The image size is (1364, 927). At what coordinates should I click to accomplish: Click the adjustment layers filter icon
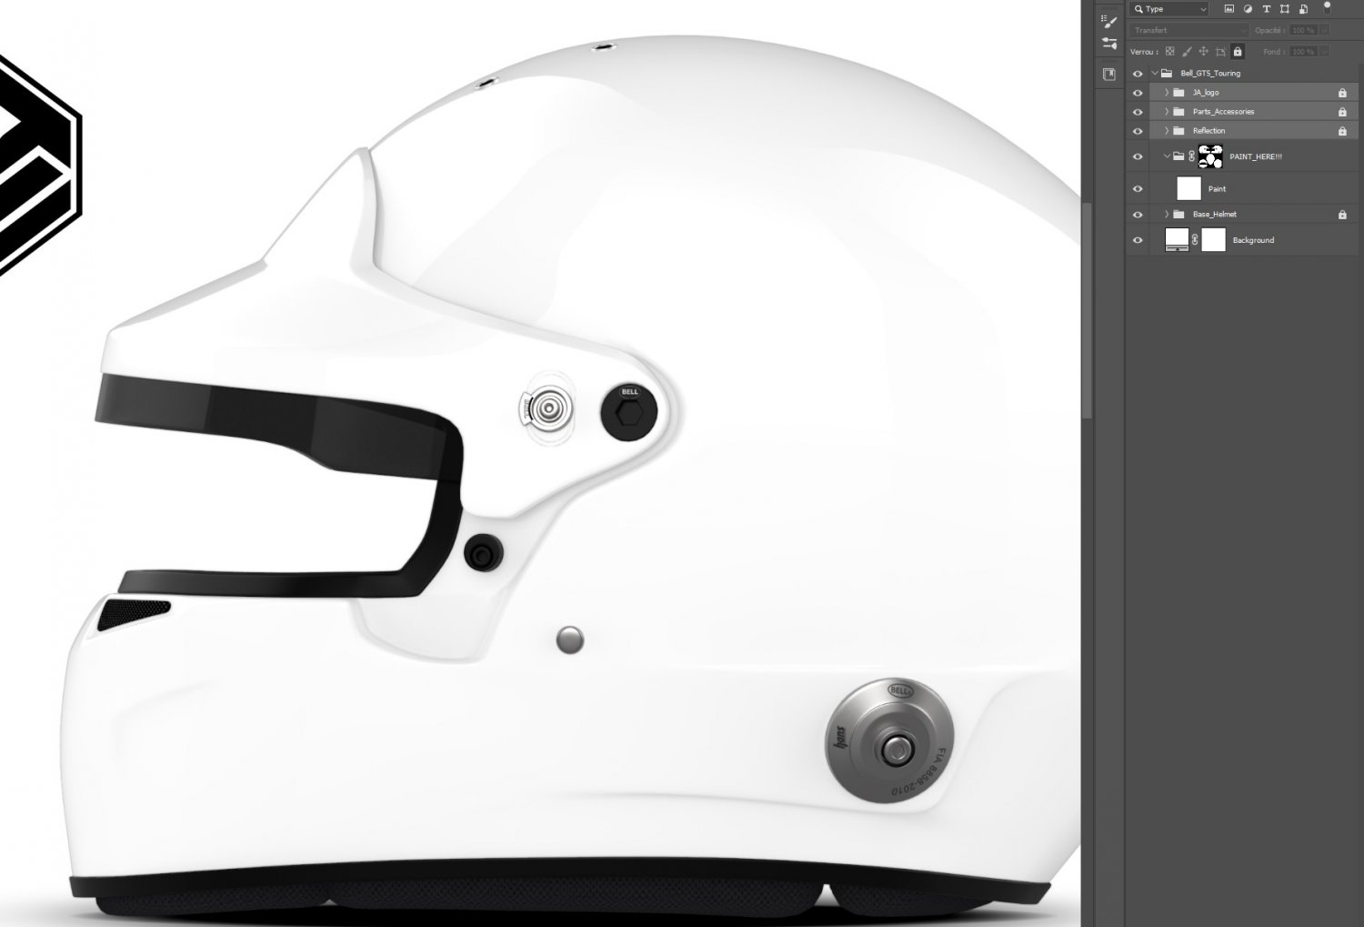(1248, 8)
